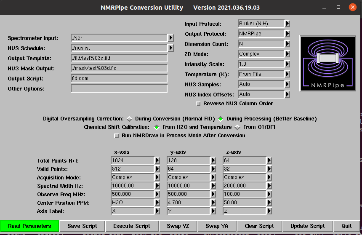Click arrow button next to Spectrometer Input
The image size is (362, 235).
click(171, 38)
